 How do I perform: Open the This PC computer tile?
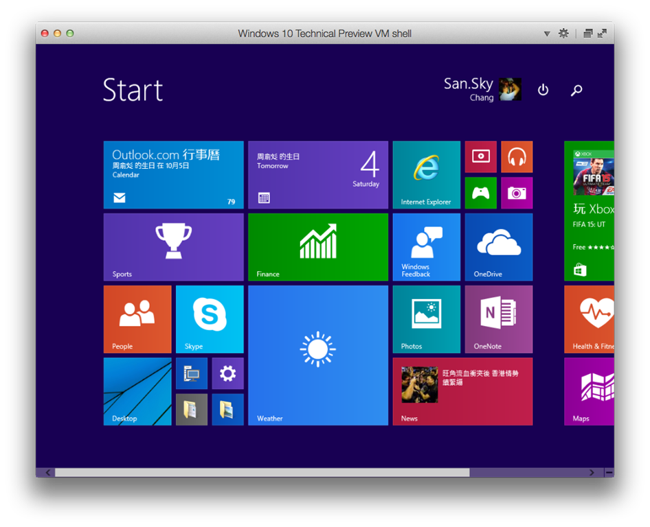pyautogui.click(x=192, y=373)
